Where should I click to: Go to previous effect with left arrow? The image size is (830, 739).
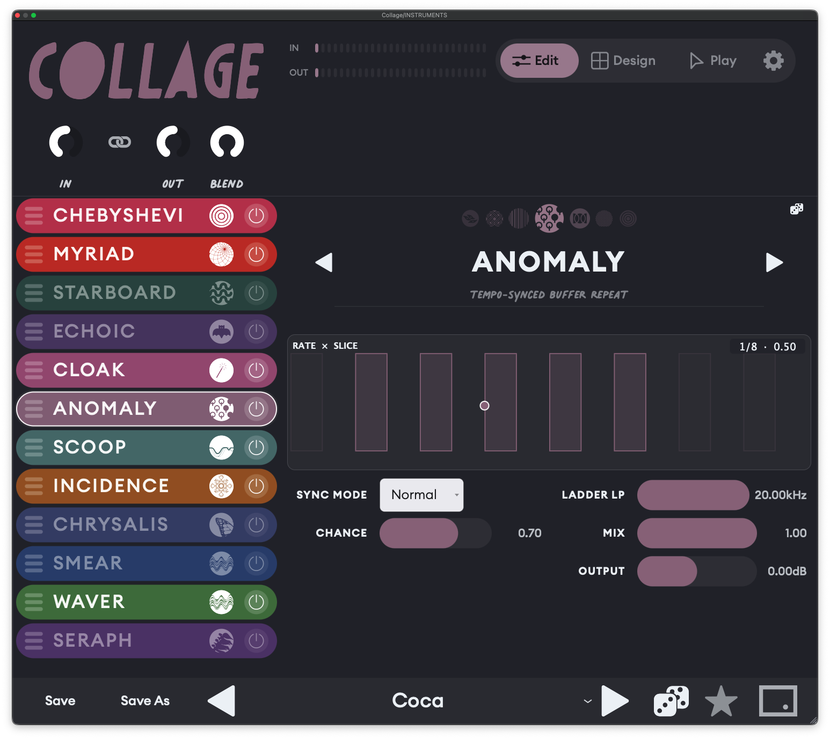[324, 262]
